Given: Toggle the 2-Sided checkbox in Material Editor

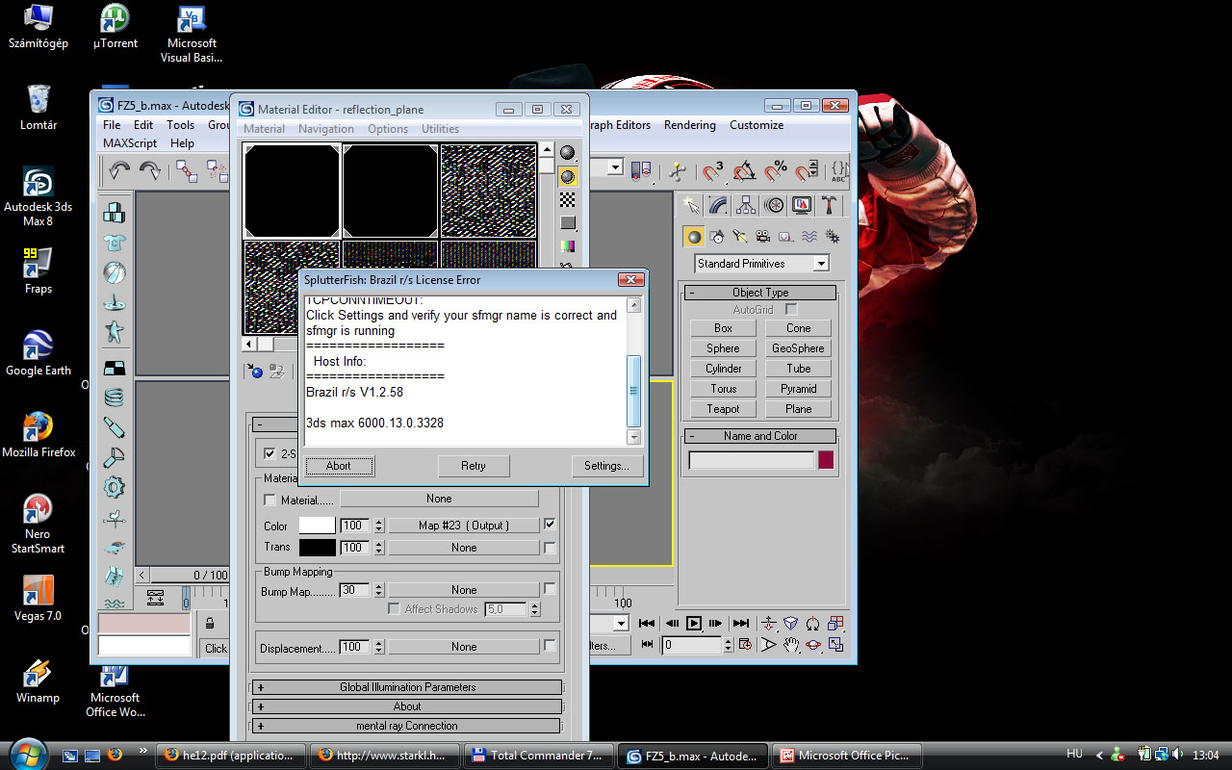Looking at the screenshot, I should click(x=269, y=453).
